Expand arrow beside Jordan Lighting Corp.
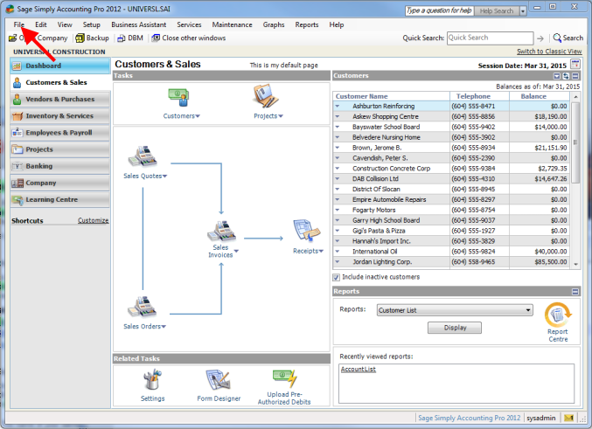 pos(338,262)
